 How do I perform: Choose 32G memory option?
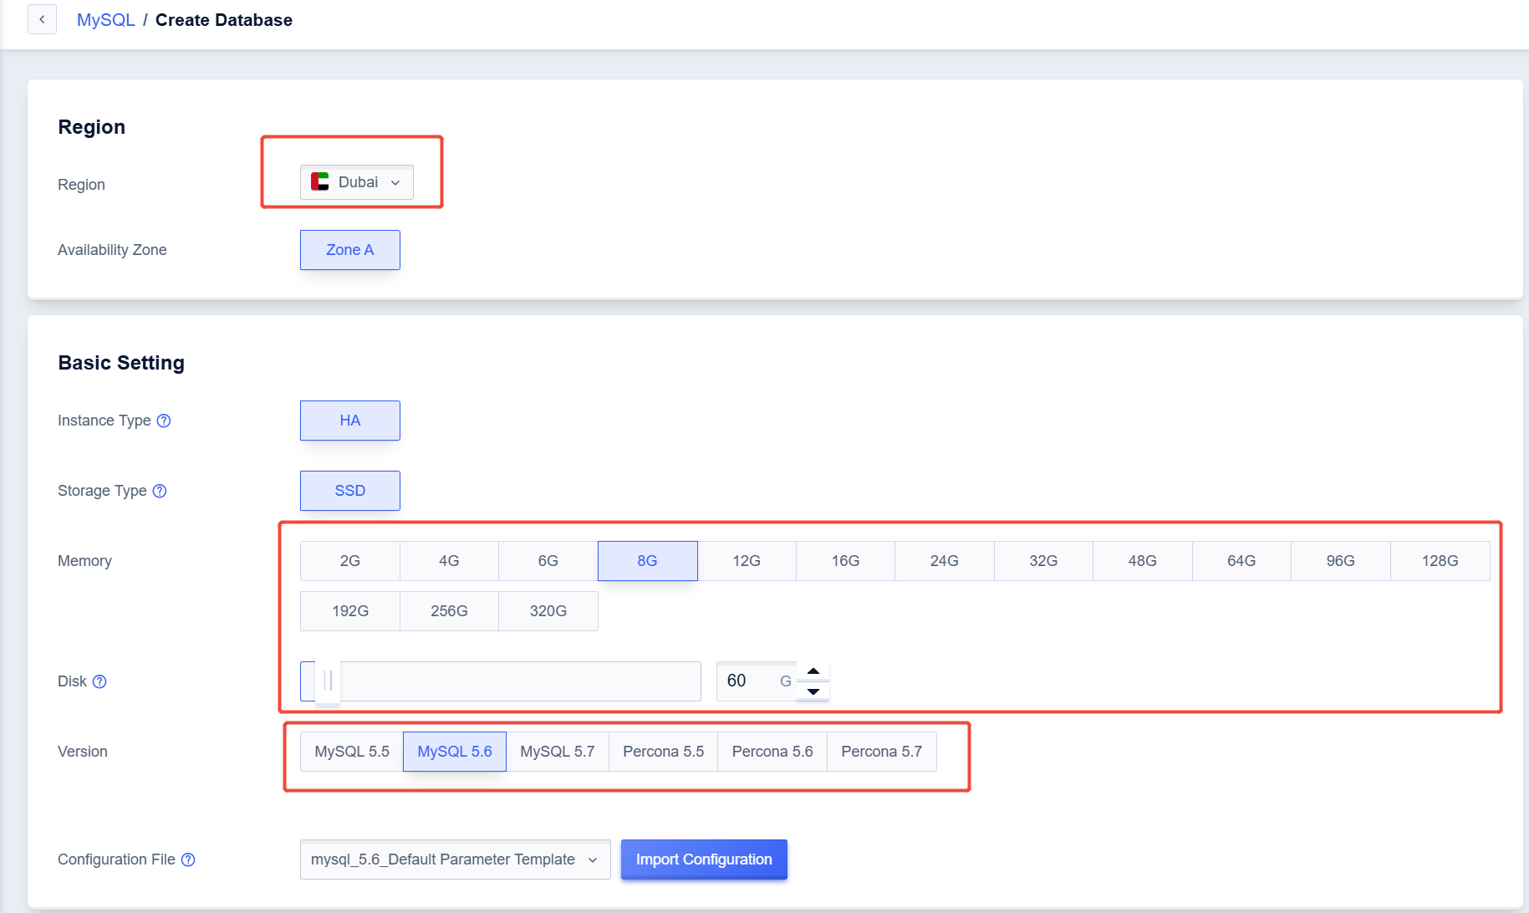1043,561
